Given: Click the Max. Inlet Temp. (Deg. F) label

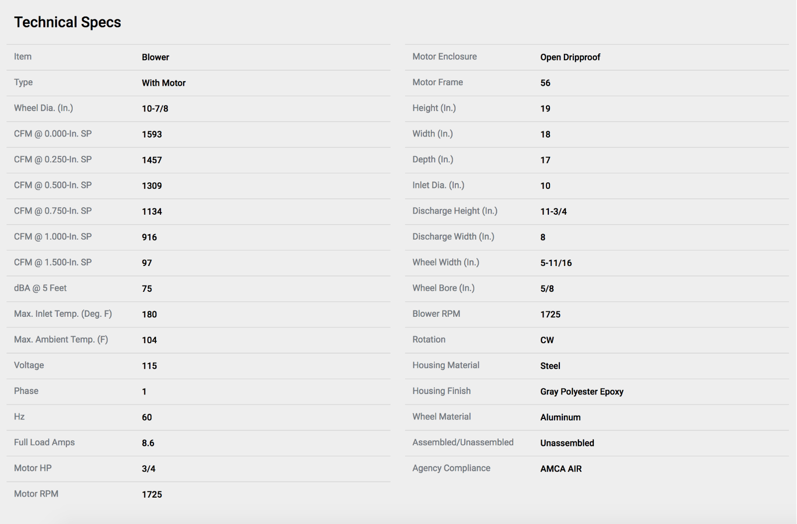Looking at the screenshot, I should [x=63, y=314].
